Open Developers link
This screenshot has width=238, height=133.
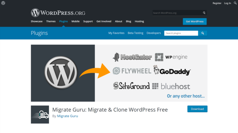point(154,33)
